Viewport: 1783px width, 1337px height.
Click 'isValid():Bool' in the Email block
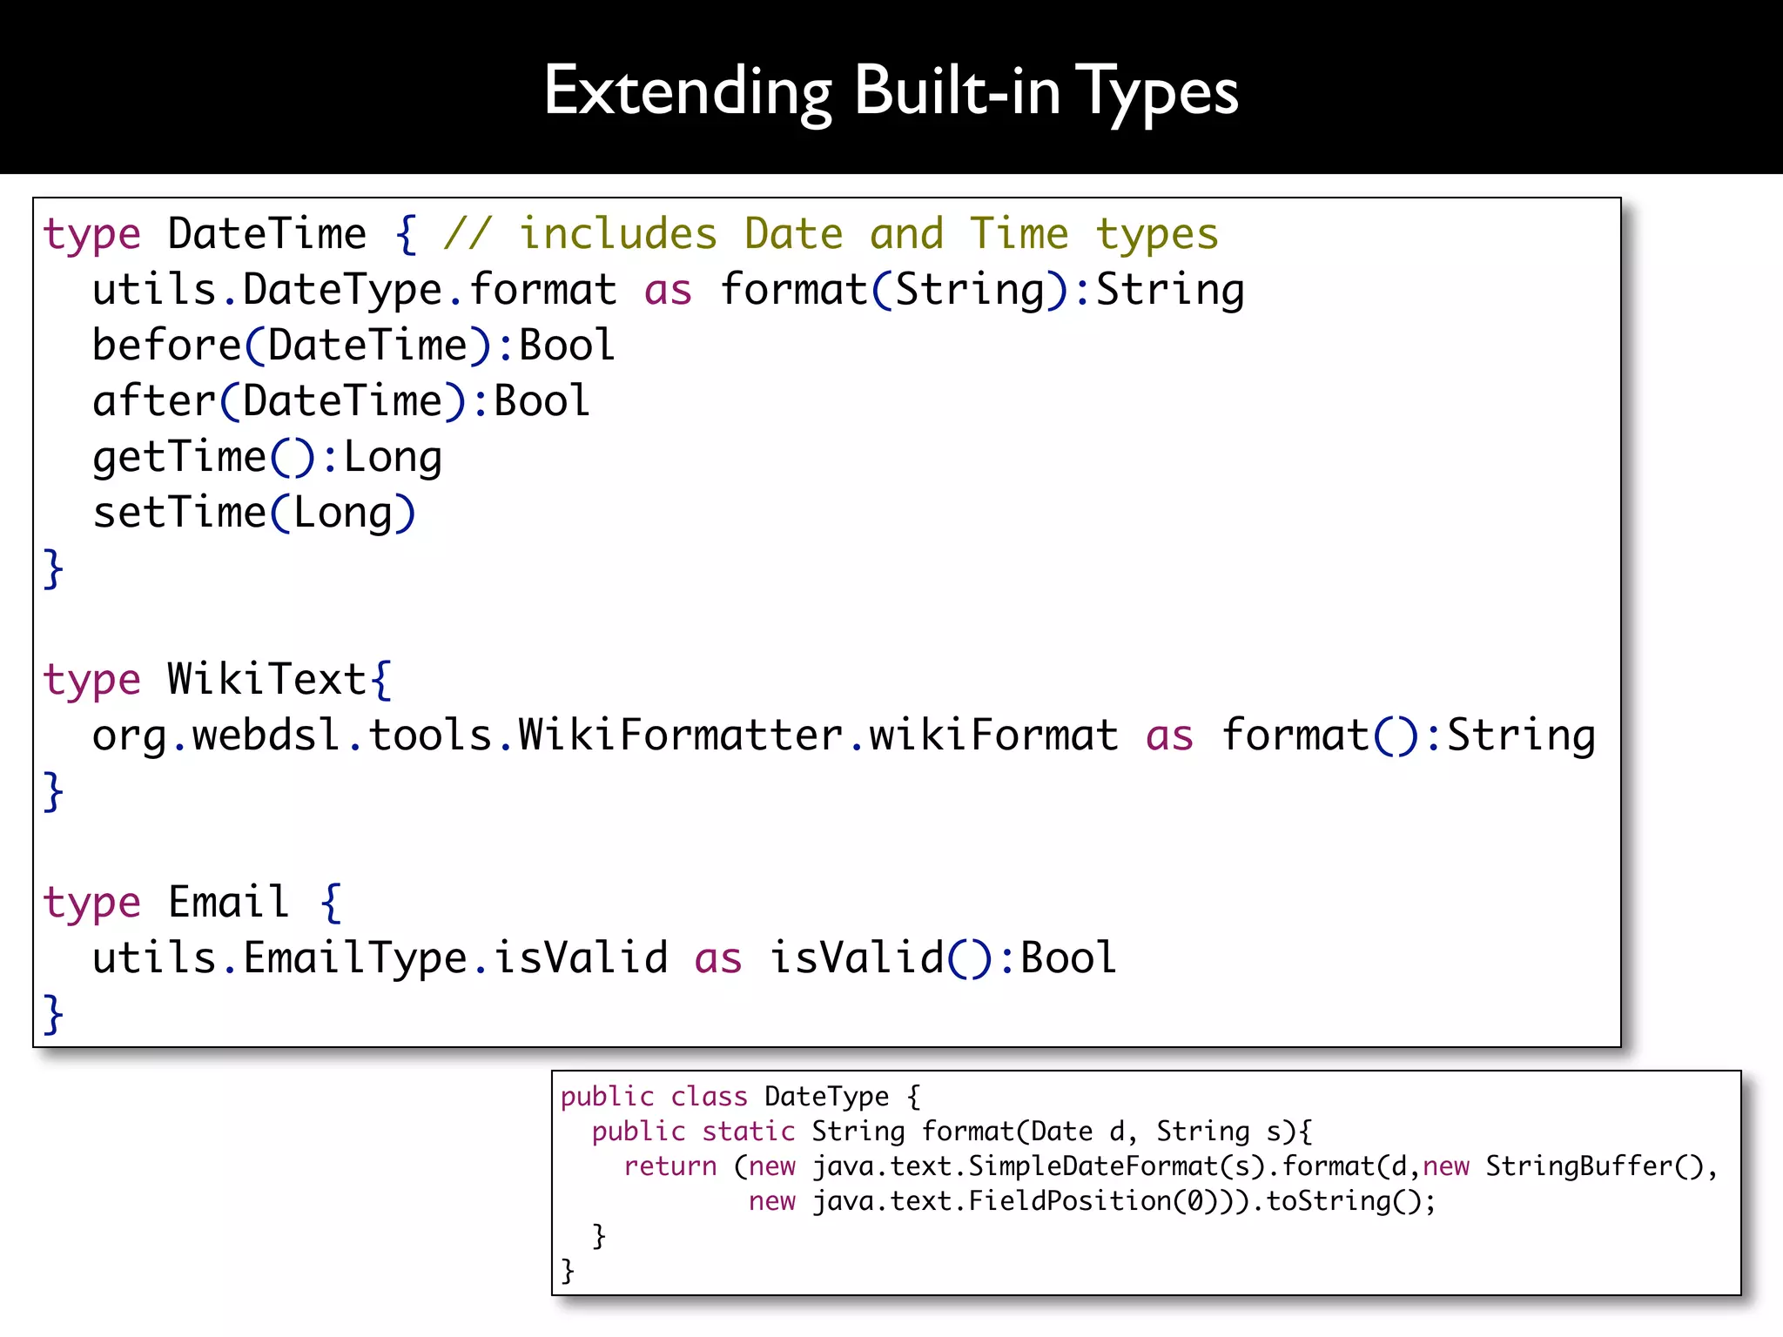[943, 959]
